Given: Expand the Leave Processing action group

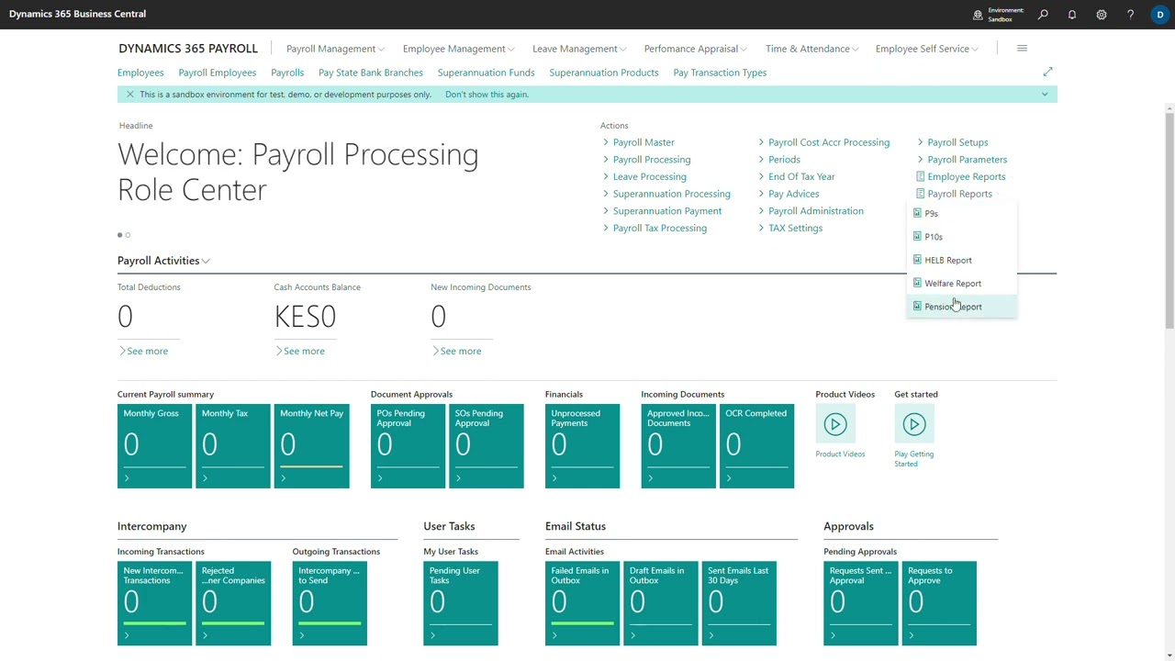Looking at the screenshot, I should (644, 176).
